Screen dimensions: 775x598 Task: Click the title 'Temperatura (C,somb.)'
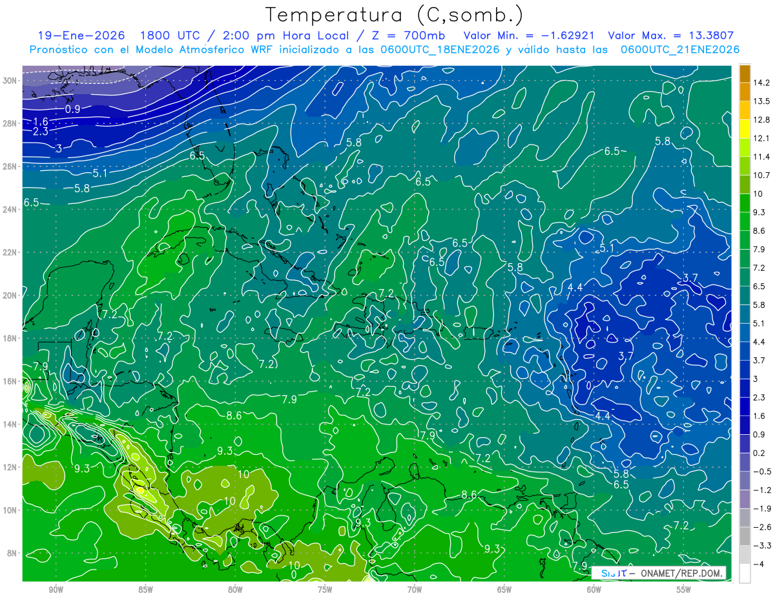coord(395,15)
